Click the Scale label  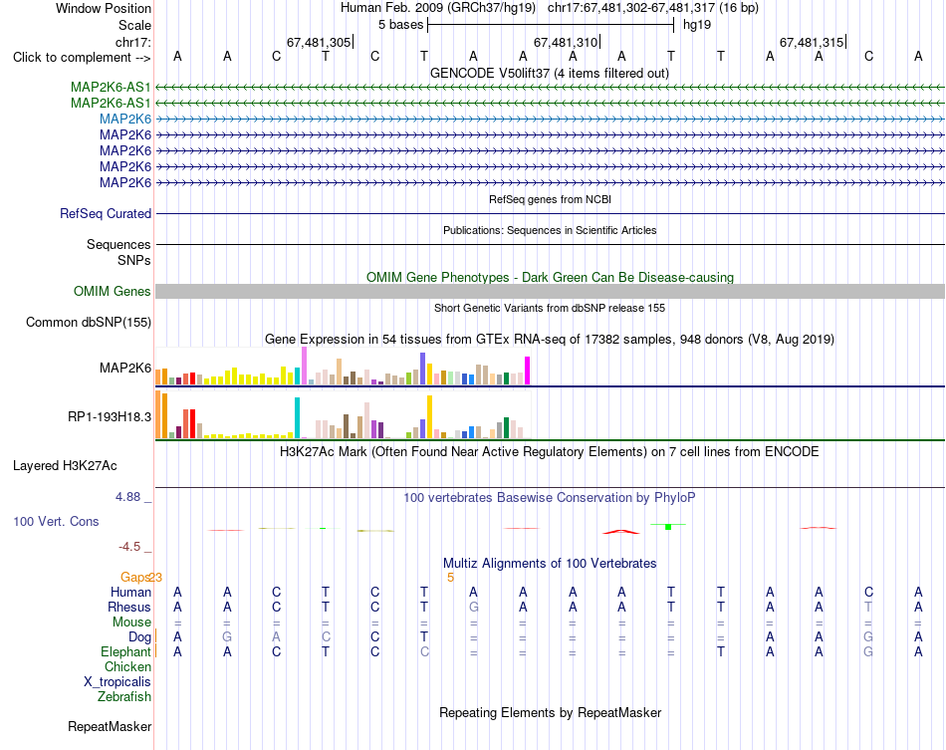click(134, 25)
